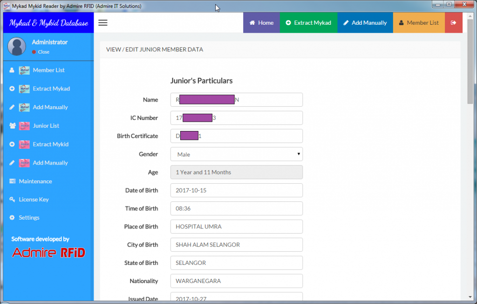Click the pink Mykid icon beside Extract Mykid
The image size is (477, 304).
pos(24,145)
